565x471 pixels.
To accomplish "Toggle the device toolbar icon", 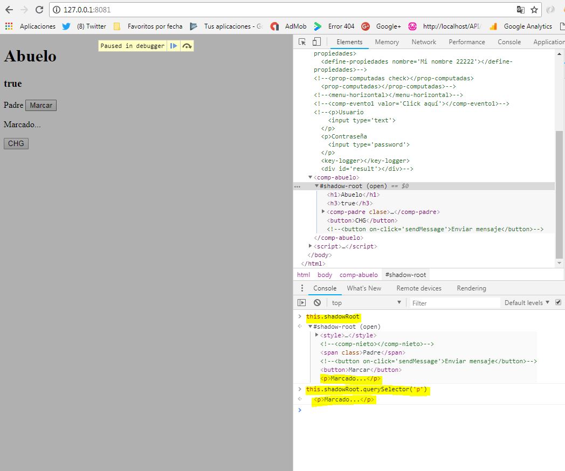I will tap(316, 42).
